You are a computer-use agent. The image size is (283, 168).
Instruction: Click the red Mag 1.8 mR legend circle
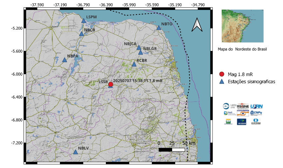tap(222, 74)
